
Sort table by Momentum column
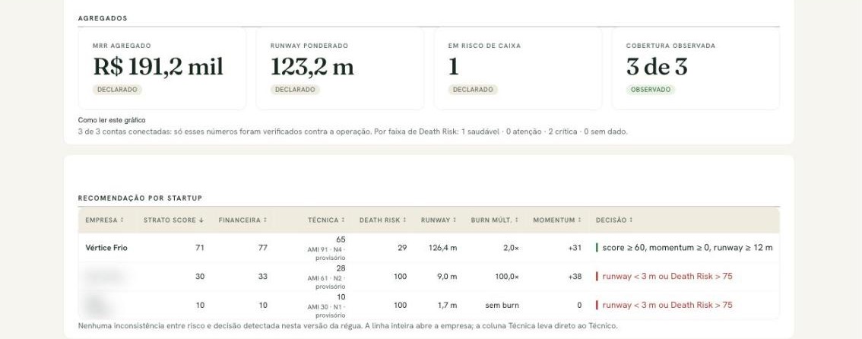pos(557,220)
